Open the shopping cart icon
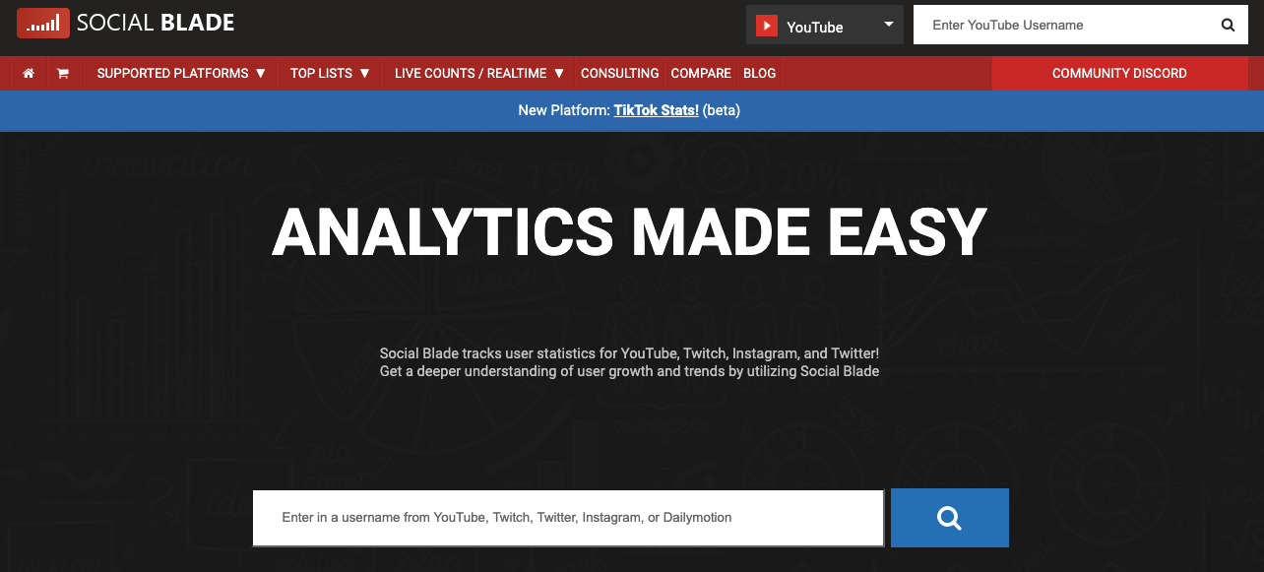This screenshot has width=1264, height=572. click(x=63, y=73)
